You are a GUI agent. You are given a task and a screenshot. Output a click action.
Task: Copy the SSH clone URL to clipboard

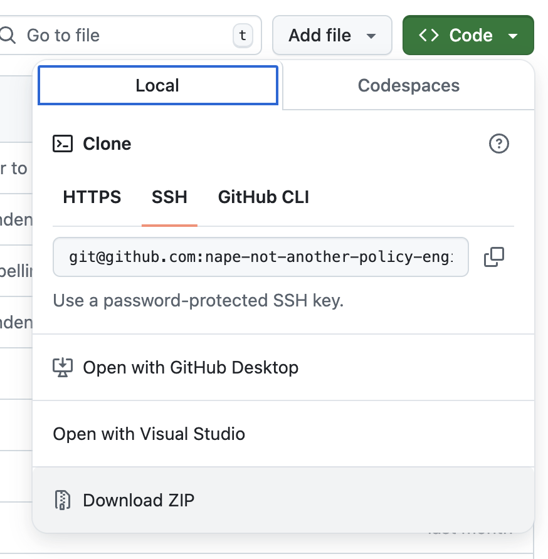click(x=494, y=257)
